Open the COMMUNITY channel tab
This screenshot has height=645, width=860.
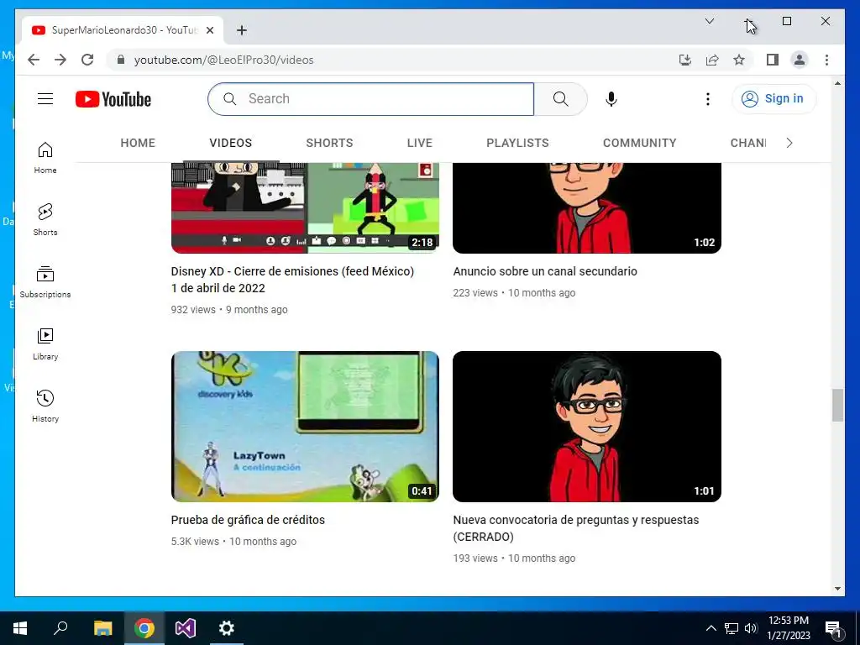click(x=639, y=143)
